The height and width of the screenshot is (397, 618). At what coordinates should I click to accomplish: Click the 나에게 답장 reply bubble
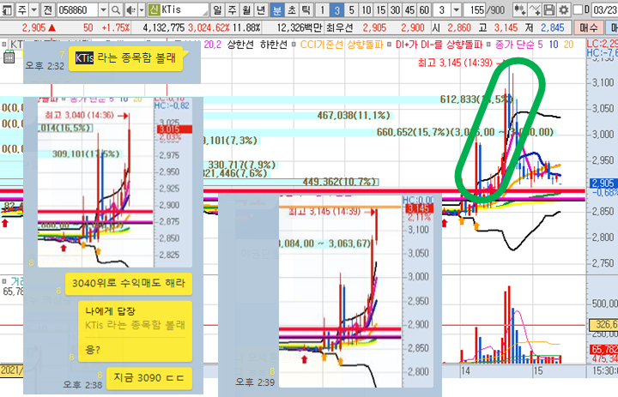click(135, 331)
